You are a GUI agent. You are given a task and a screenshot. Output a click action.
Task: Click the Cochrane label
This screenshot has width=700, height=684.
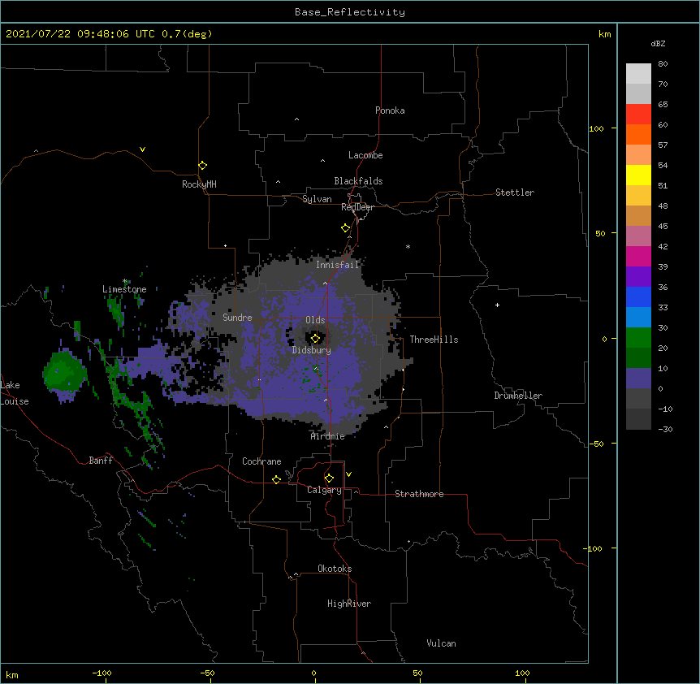(261, 461)
